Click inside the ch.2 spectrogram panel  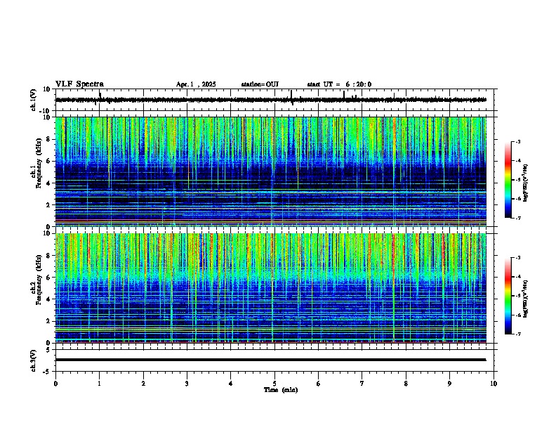point(270,288)
